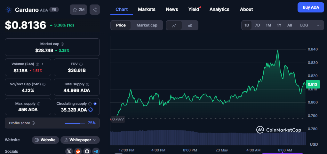This screenshot has width=327, height=154.
Task: Click the $1.18B volume value
Action: pyautogui.click(x=20, y=71)
